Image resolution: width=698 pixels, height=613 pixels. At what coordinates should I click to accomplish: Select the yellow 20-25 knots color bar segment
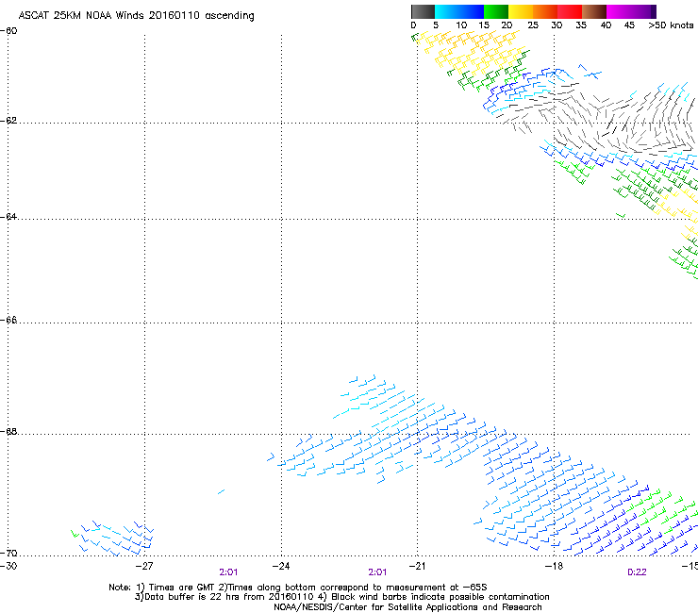point(521,11)
